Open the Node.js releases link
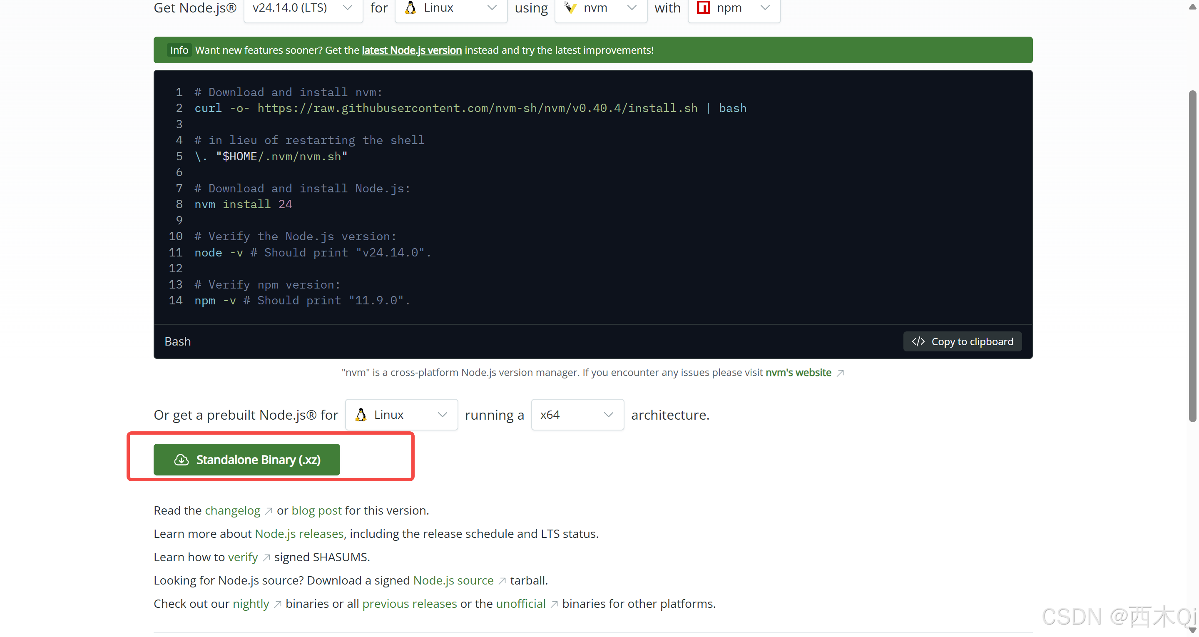 click(x=299, y=534)
